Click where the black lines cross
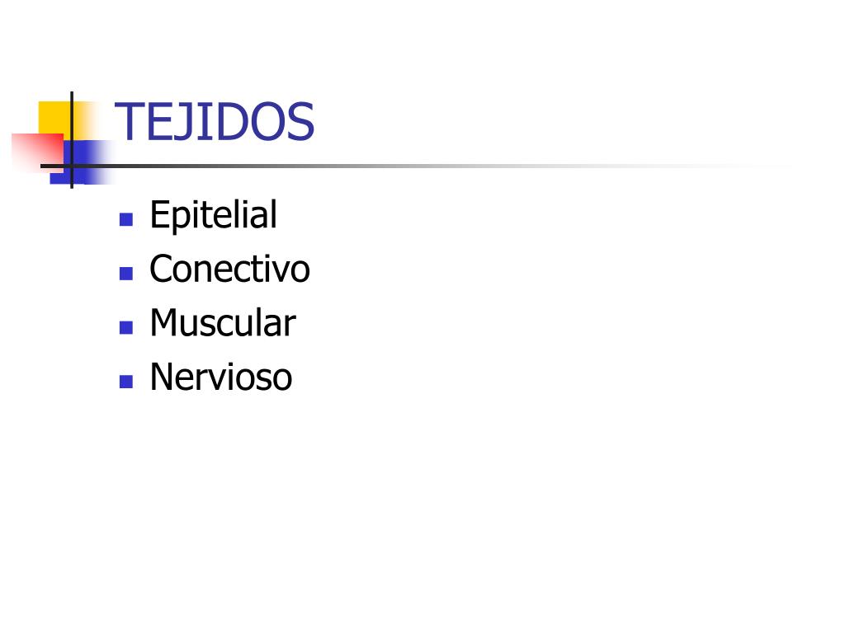This screenshot has width=845, height=633. point(72,166)
